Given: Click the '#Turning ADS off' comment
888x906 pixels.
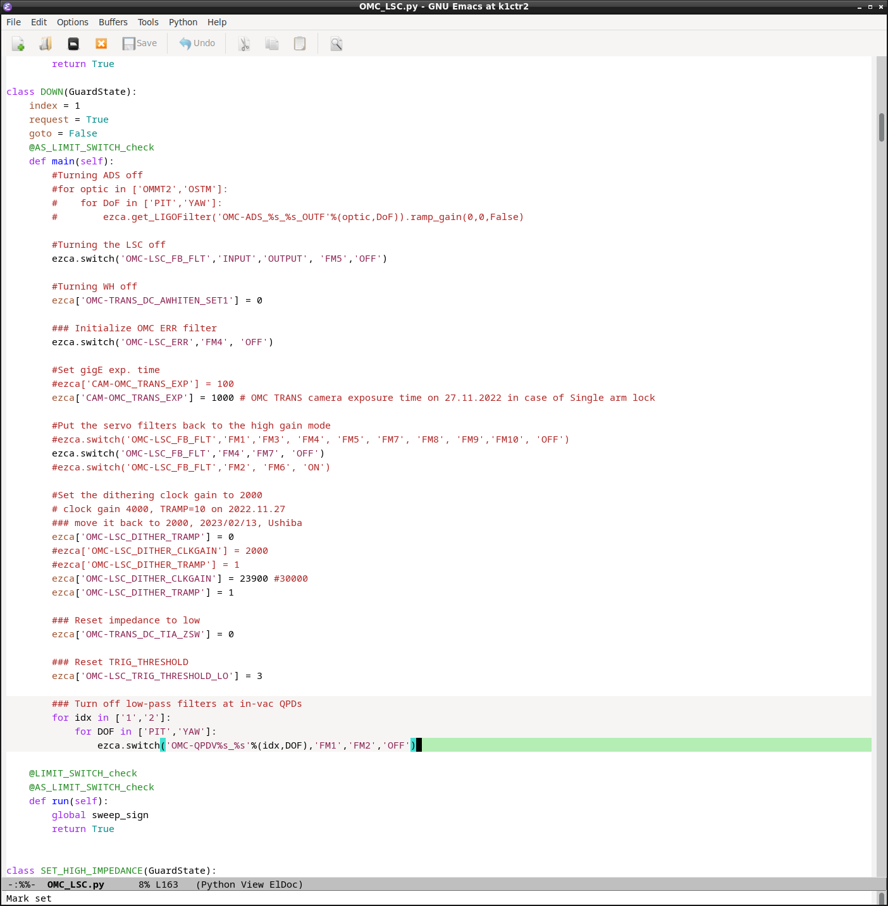Looking at the screenshot, I should click(x=97, y=175).
